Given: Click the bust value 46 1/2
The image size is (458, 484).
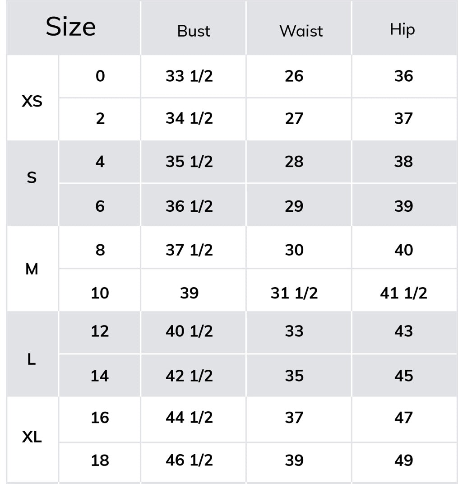Looking at the screenshot, I should pos(189,461).
